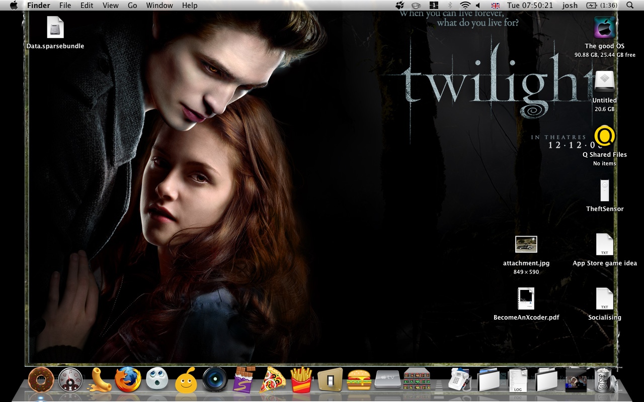Click the Apple TV Dock icon
644x402 pixels.
(x=388, y=379)
